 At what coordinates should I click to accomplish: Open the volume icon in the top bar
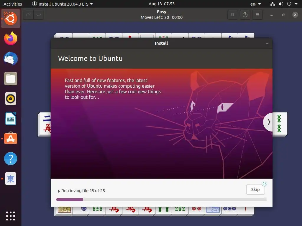[x=281, y=4]
